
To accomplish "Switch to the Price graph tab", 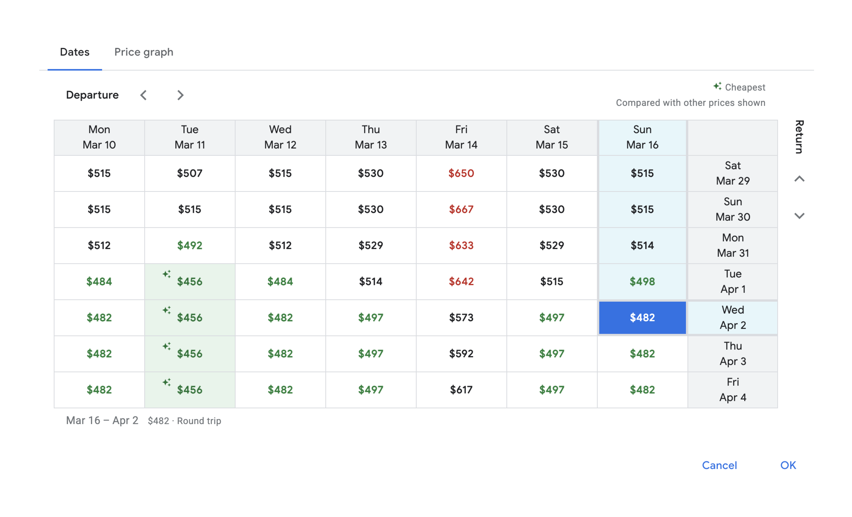I will [x=143, y=52].
